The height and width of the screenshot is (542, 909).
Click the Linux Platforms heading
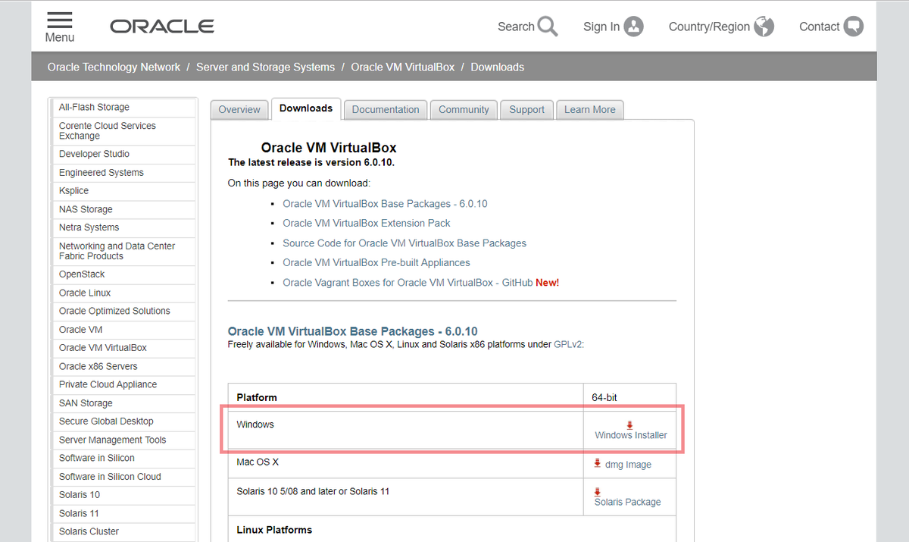(x=274, y=530)
